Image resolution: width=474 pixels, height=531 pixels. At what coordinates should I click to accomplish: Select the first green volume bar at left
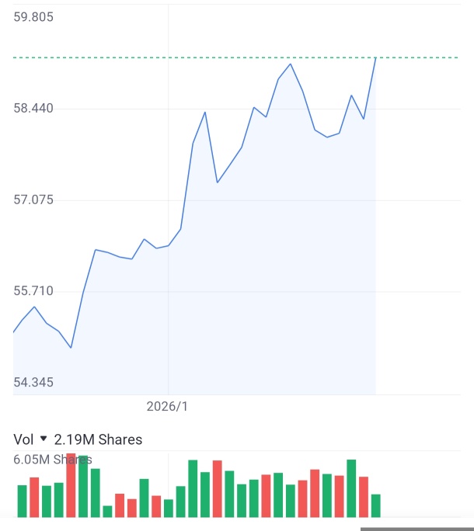22,501
